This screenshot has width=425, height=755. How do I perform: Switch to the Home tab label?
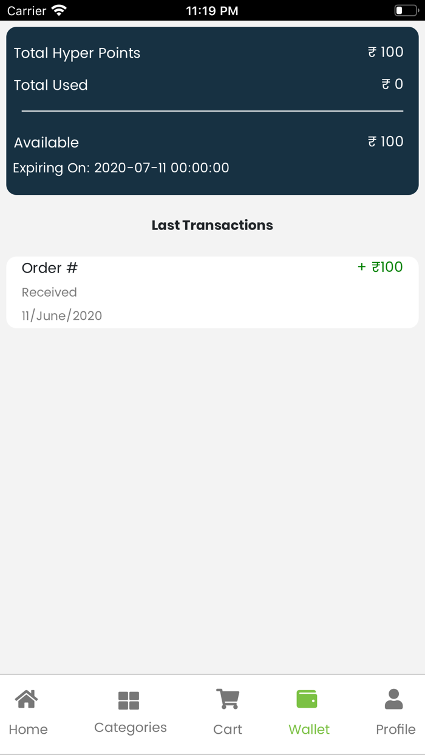click(28, 730)
